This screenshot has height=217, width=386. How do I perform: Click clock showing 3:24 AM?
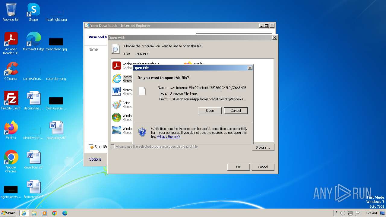pyautogui.click(x=371, y=213)
